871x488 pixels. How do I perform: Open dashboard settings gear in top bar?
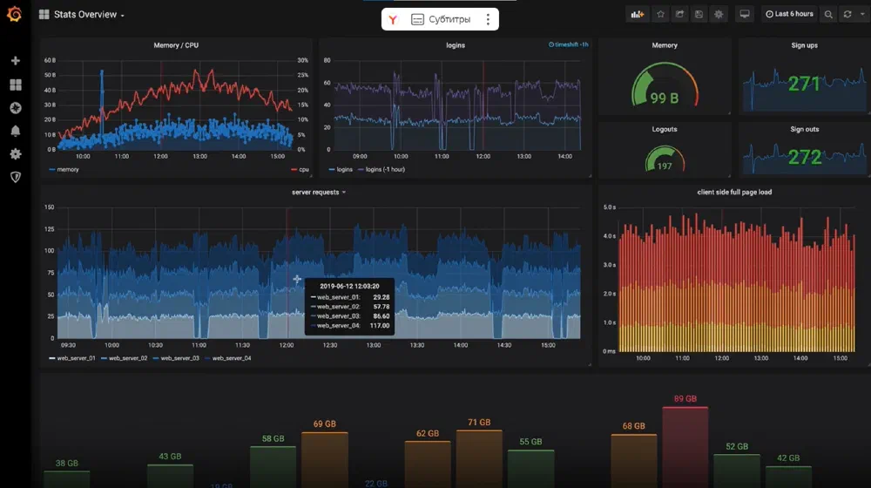point(719,15)
